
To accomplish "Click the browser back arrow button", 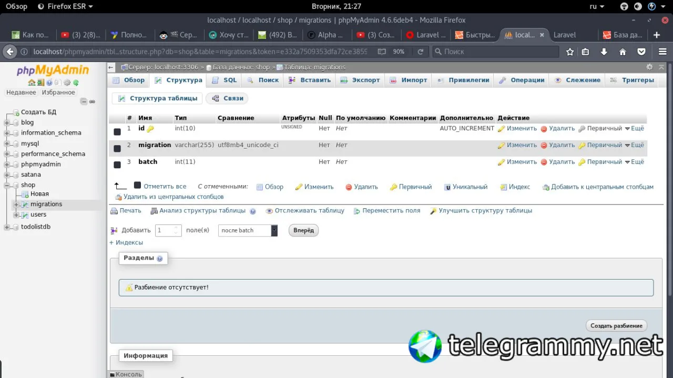I will (9, 52).
